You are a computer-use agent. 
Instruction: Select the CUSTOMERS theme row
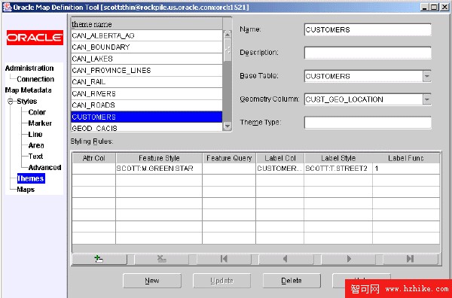click(147, 117)
